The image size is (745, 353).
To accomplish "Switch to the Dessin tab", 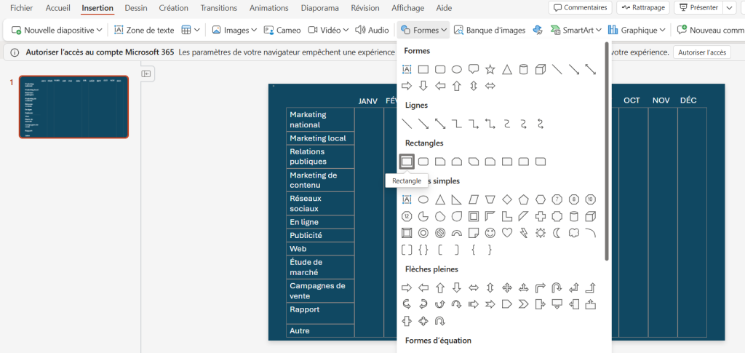I will coord(136,8).
